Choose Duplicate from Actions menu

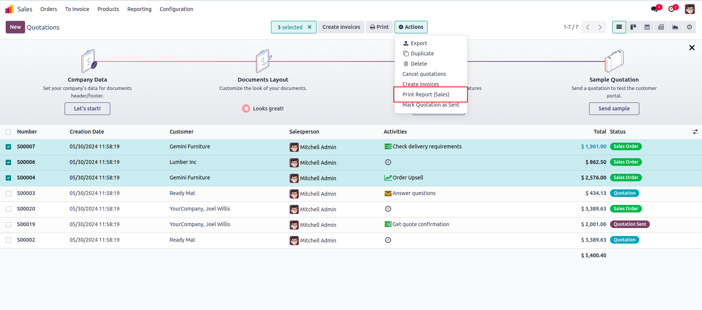click(431, 54)
